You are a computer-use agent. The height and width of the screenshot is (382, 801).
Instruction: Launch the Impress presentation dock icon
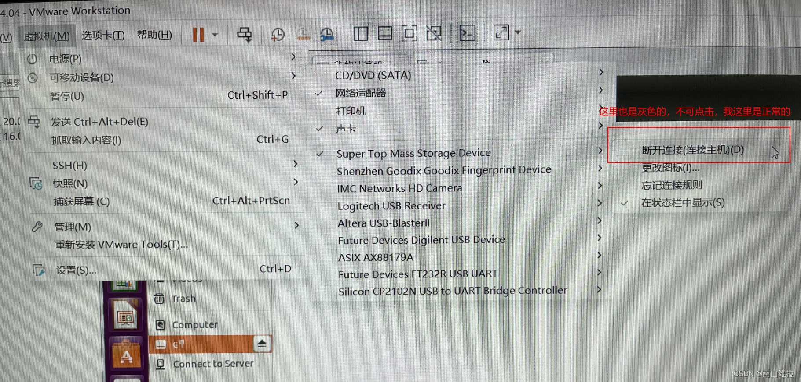click(126, 315)
